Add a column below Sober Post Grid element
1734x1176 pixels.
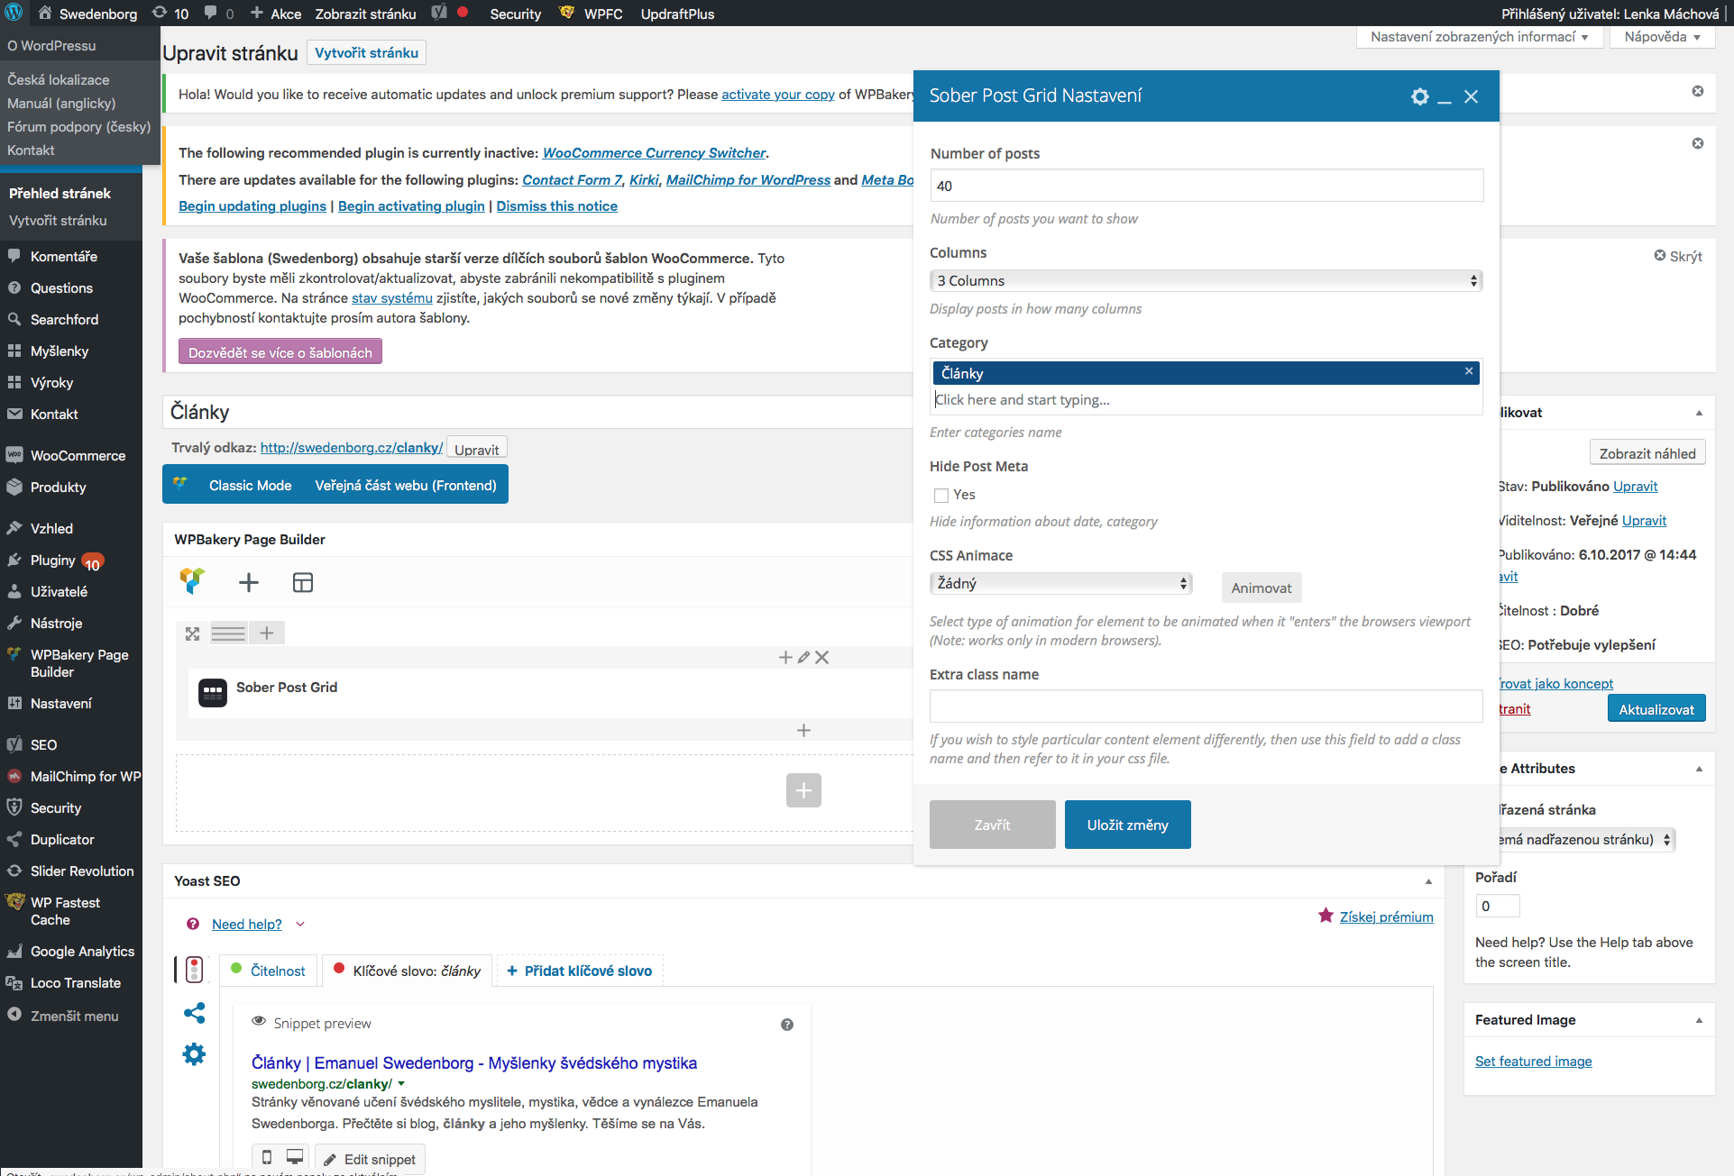(x=803, y=730)
